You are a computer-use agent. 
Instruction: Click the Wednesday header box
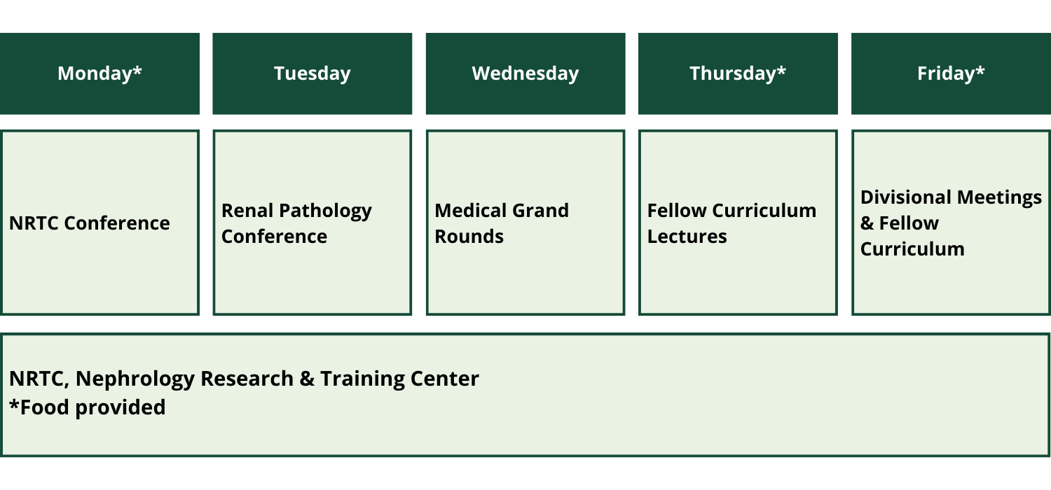[x=525, y=73]
